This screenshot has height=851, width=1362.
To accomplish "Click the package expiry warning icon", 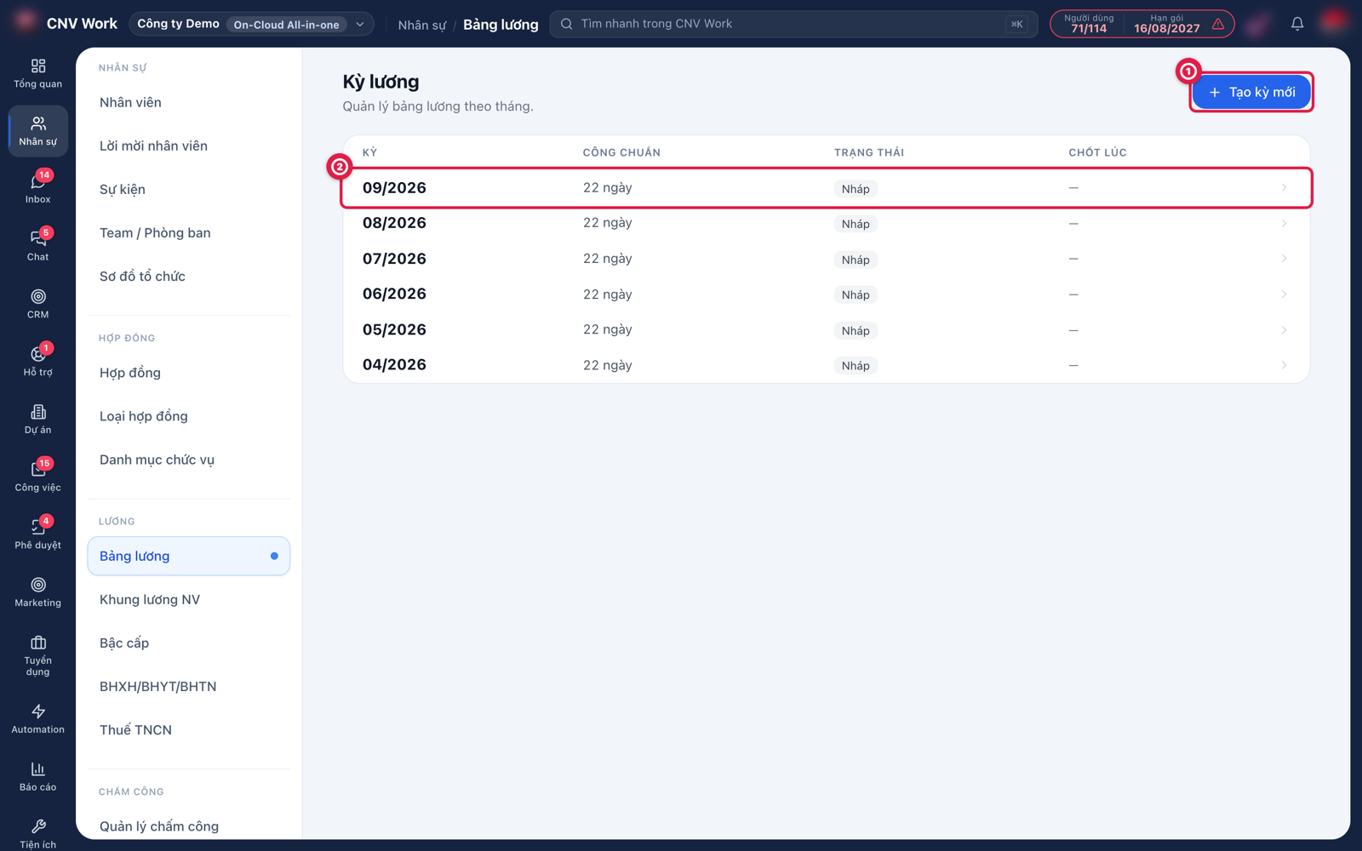I will coord(1218,24).
